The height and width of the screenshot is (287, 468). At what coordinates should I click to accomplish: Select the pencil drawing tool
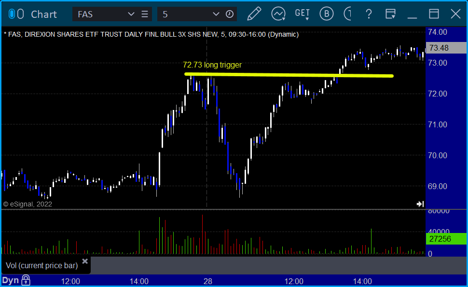coord(254,14)
